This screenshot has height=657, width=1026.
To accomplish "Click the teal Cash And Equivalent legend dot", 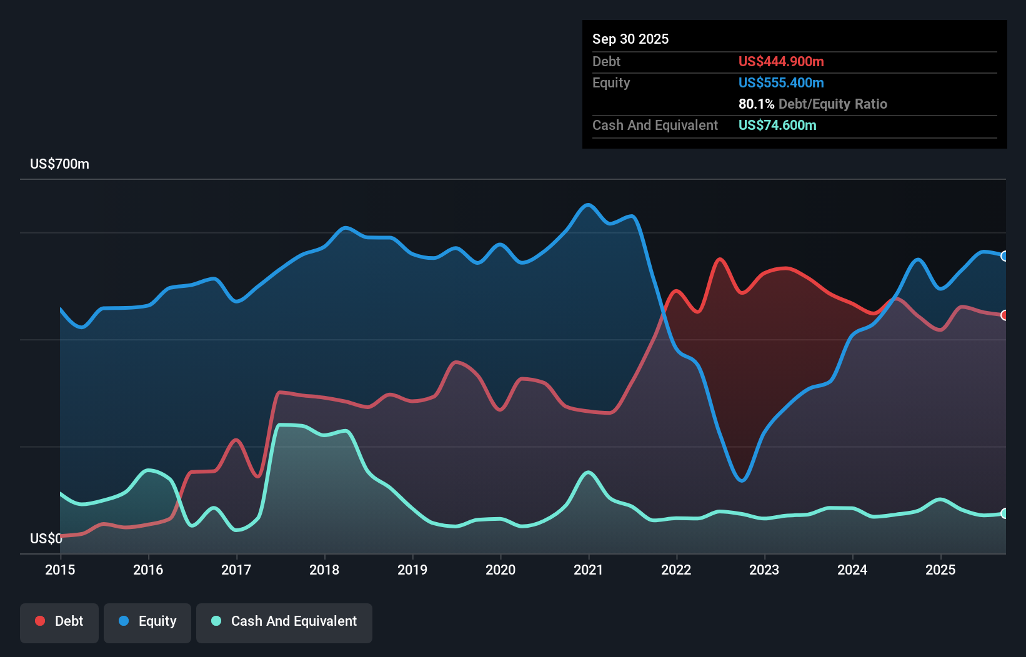I will click(215, 621).
